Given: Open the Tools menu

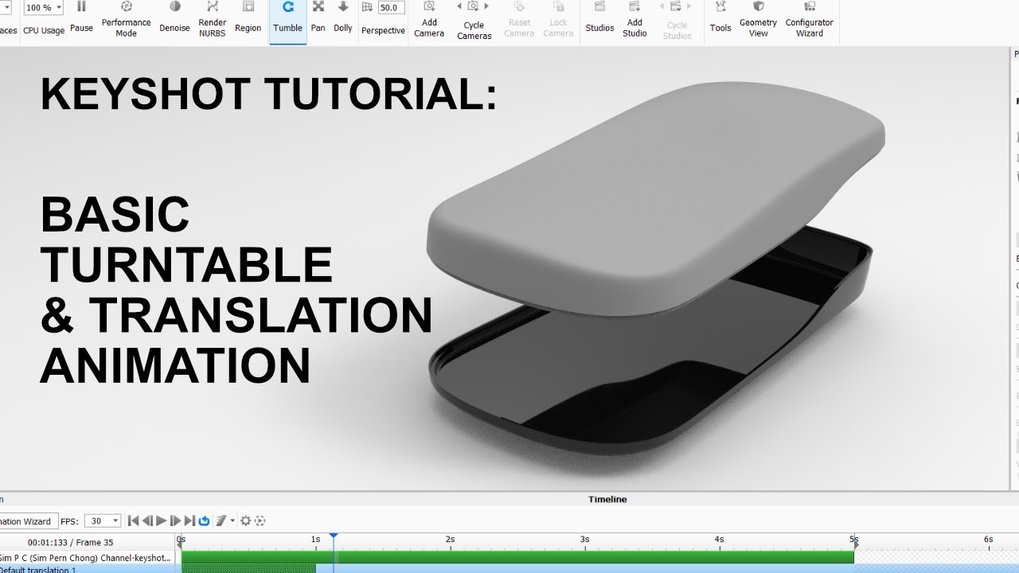Looking at the screenshot, I should 720,18.
